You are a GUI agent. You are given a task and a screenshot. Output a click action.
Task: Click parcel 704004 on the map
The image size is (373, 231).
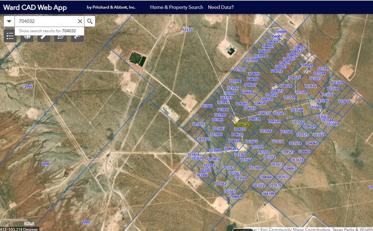coord(281,32)
